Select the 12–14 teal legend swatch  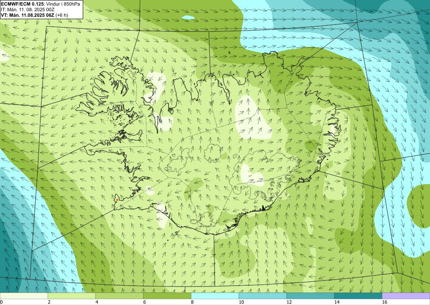(x=310, y=296)
